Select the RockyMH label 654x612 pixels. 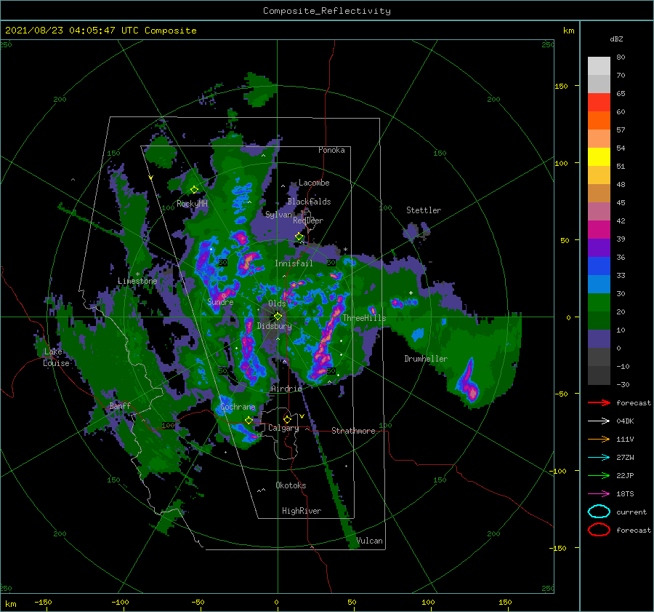point(192,204)
